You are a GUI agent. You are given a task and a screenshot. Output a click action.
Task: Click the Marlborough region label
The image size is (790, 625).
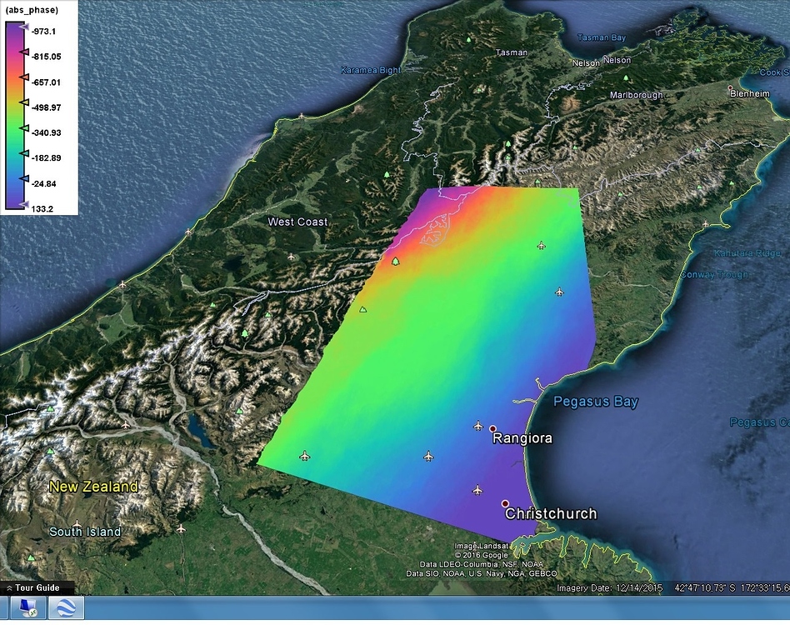636,95
